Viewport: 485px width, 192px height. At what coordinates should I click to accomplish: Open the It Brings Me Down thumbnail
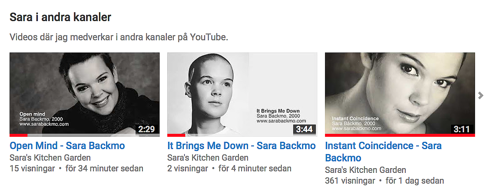point(242,94)
